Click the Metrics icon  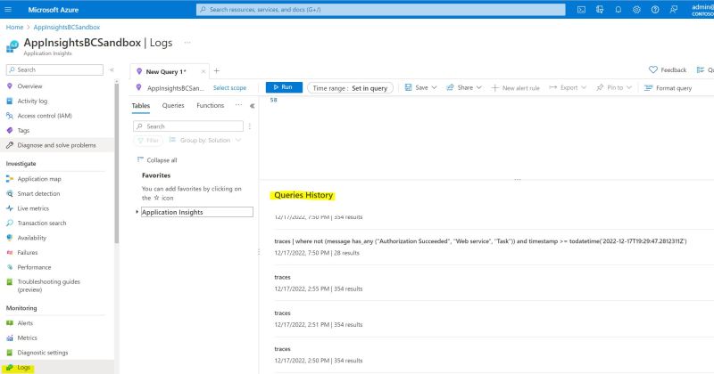click(x=10, y=338)
